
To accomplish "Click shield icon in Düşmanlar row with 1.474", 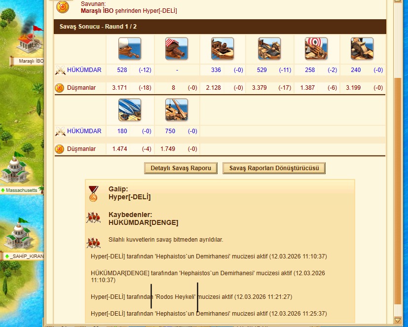I will pyautogui.click(x=59, y=149).
